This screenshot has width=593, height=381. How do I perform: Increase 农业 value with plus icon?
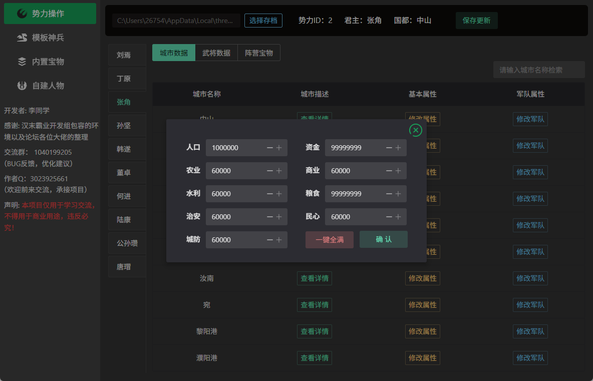[x=279, y=171]
